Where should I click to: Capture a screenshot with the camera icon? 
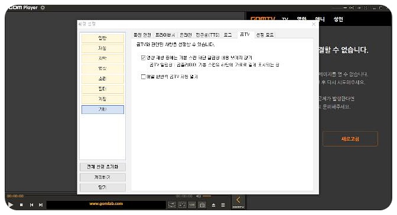pos(202,205)
